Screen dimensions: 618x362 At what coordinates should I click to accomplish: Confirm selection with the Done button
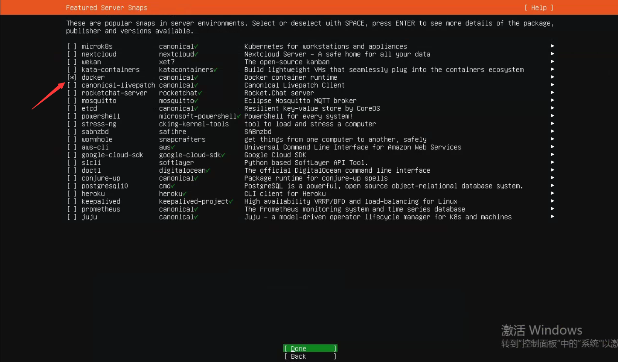(x=310, y=348)
